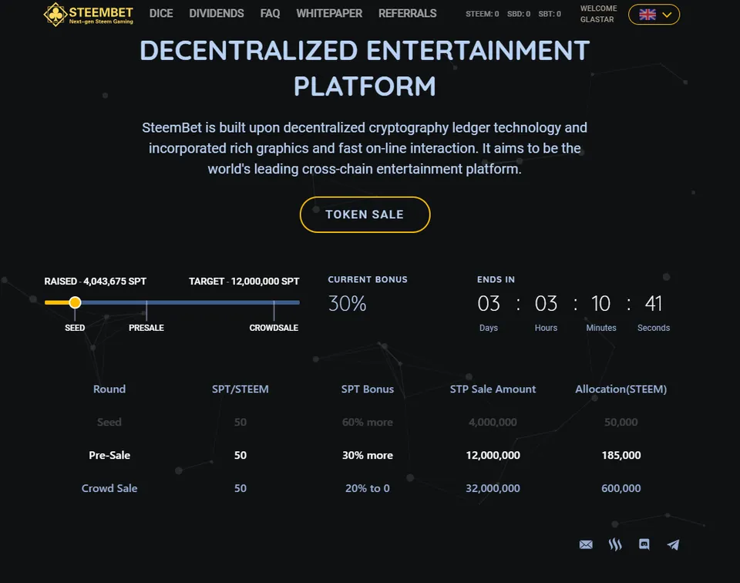Viewport: 740px width, 583px height.
Task: Click the 10 Minutes countdown value
Action: click(x=600, y=304)
